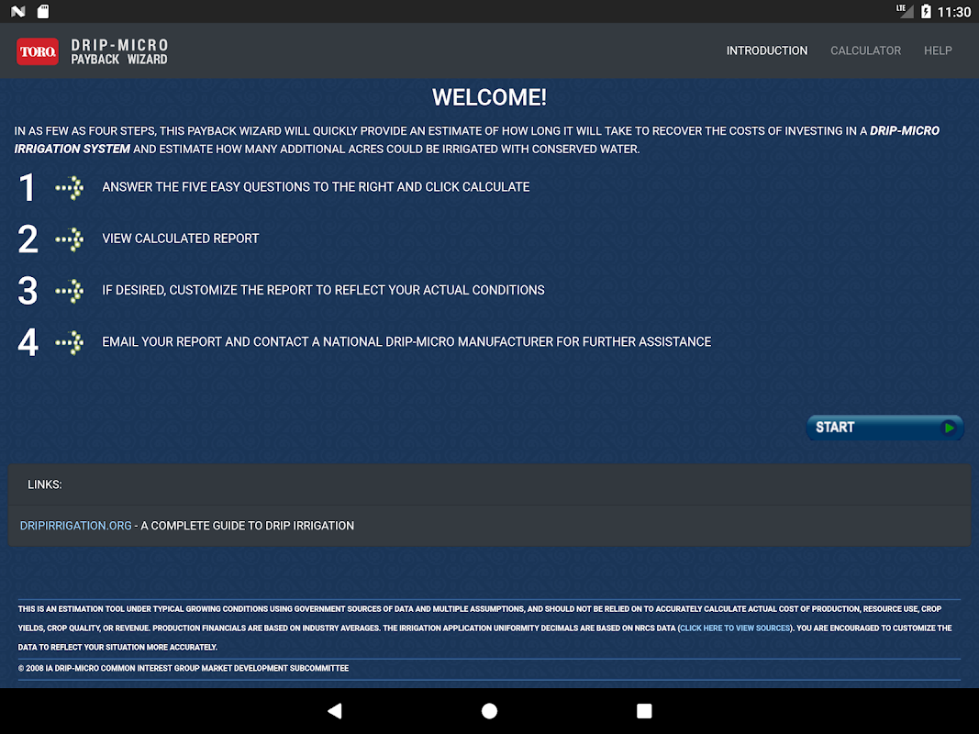Click the Start button
Image resolution: width=979 pixels, height=734 pixels.
coord(884,428)
